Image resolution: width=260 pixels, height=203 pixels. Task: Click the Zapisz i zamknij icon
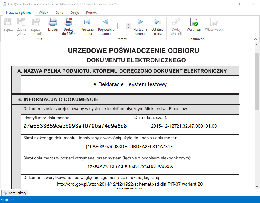[36, 22]
